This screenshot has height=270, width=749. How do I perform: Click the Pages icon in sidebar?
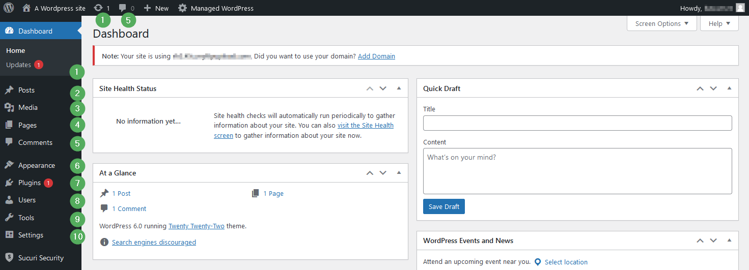[9, 125]
